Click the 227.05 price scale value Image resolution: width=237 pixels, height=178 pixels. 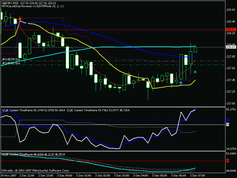[x=231, y=104]
